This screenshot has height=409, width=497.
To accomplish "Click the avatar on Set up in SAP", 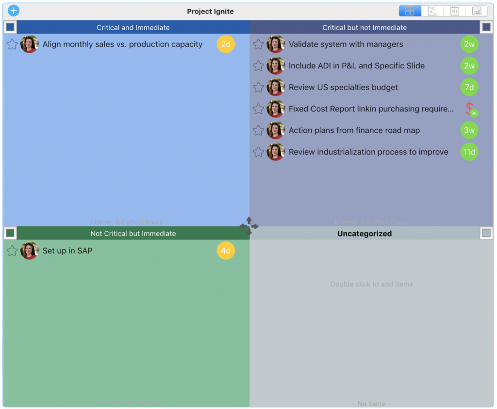I will (30, 251).
